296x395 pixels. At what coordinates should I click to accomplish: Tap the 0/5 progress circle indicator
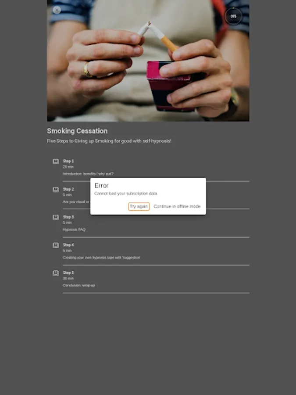click(x=233, y=16)
